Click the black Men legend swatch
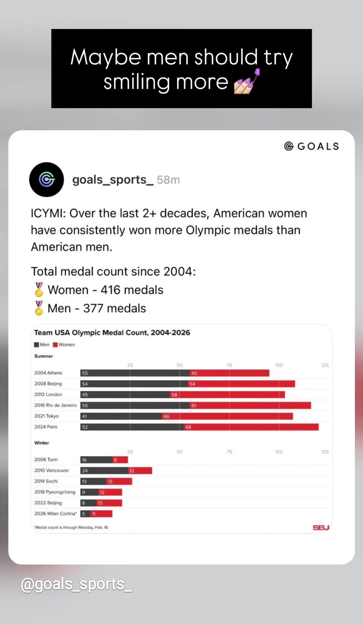This screenshot has height=625, width=363. click(36, 345)
